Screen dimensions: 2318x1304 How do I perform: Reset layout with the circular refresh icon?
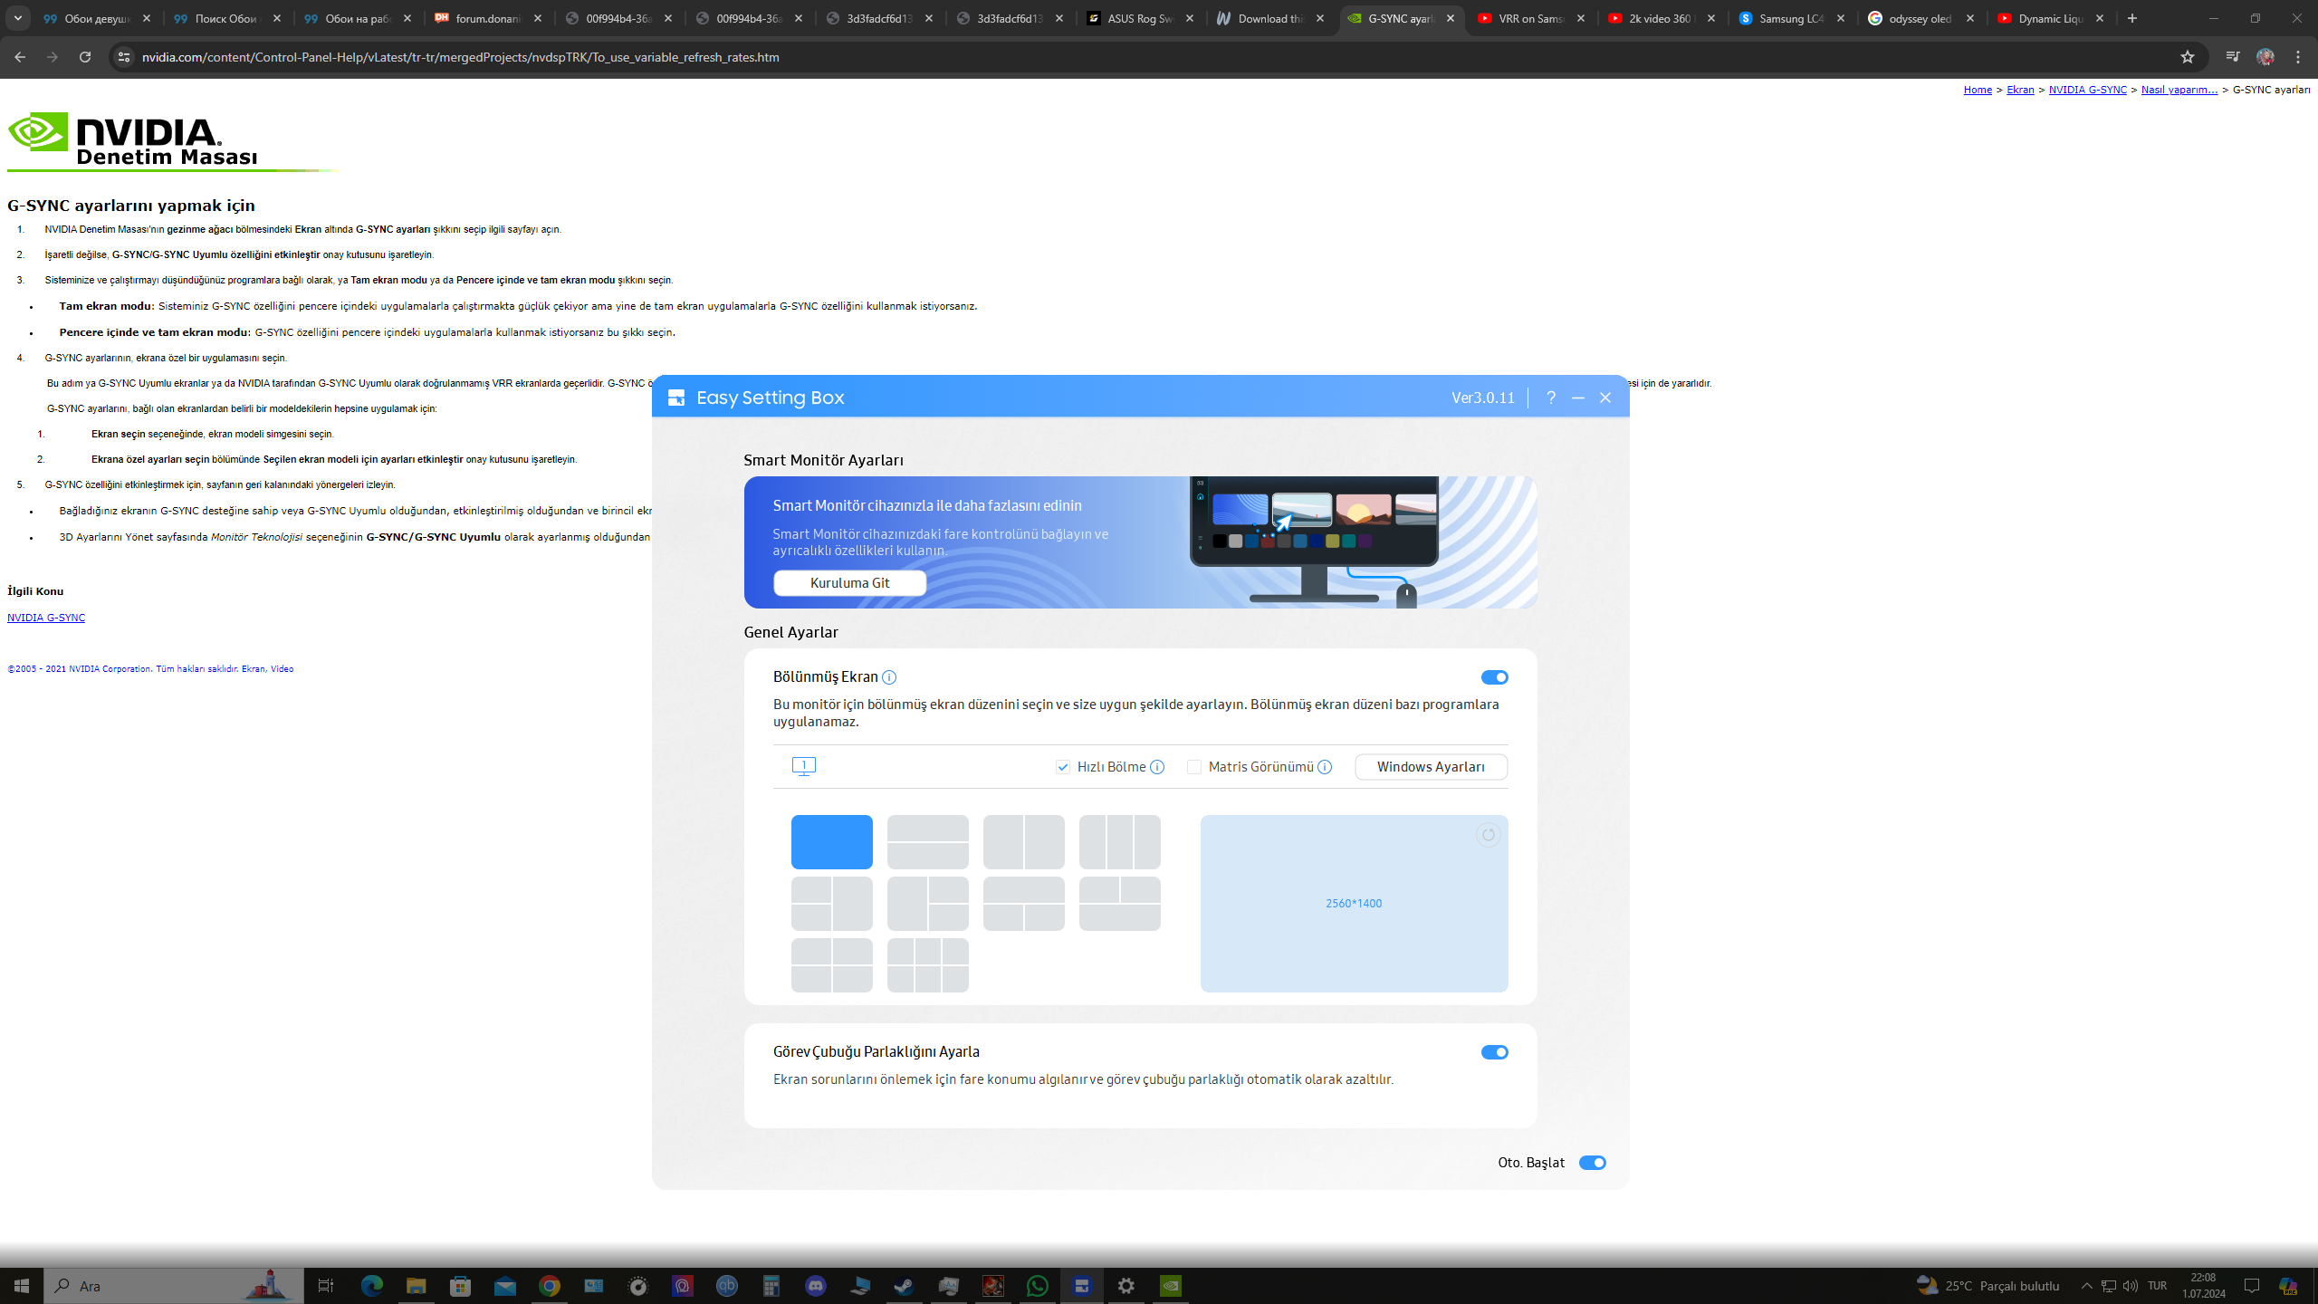pos(1488,835)
